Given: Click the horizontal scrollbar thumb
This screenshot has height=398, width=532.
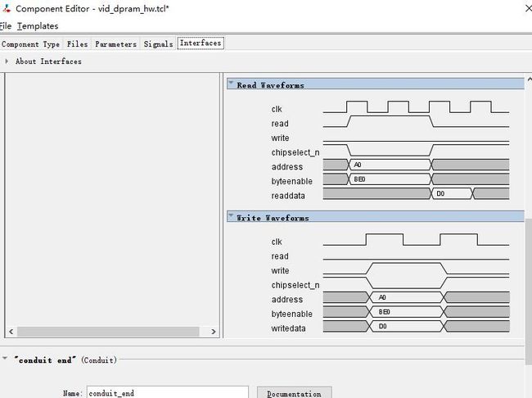Looking at the screenshot, I should click(108, 332).
